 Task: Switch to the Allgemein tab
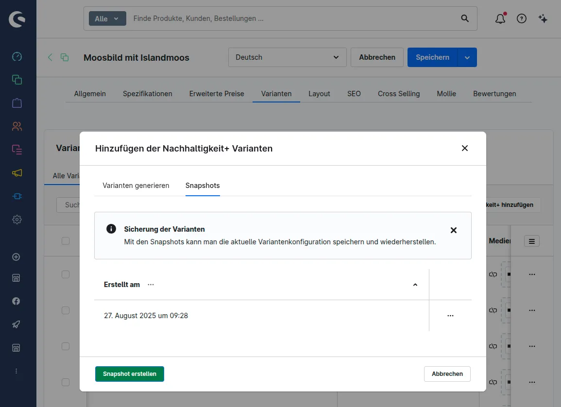(90, 94)
